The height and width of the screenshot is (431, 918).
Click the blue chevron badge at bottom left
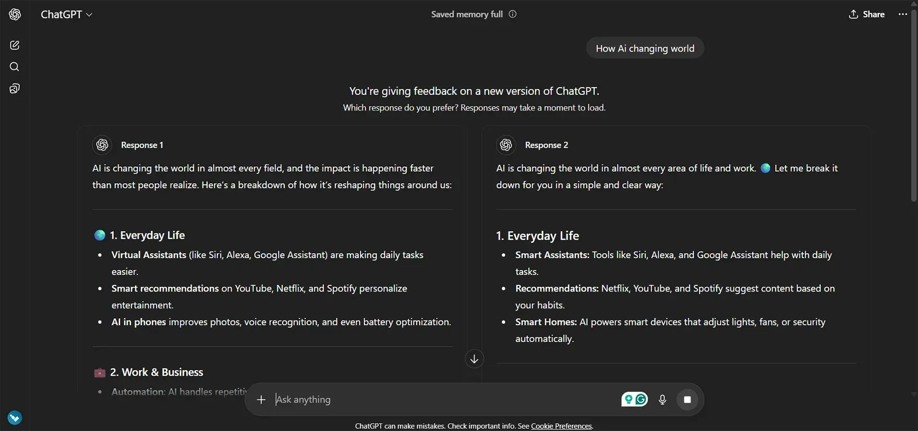pyautogui.click(x=15, y=417)
